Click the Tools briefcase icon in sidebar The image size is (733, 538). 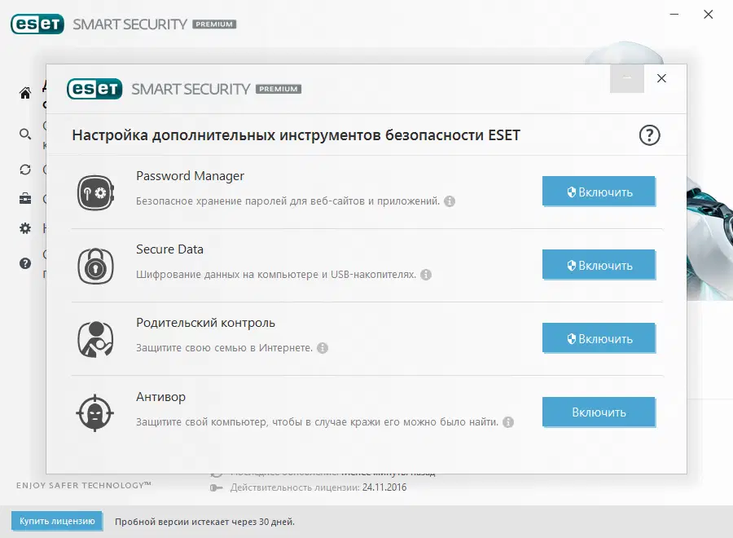(x=24, y=199)
